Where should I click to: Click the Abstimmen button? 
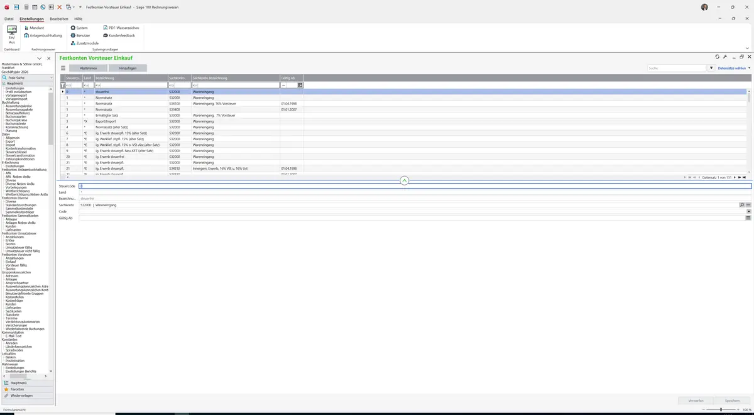pyautogui.click(x=88, y=68)
